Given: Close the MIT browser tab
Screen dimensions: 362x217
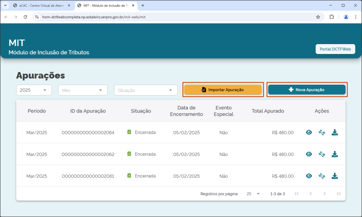Looking at the screenshot, I should coord(133,6).
